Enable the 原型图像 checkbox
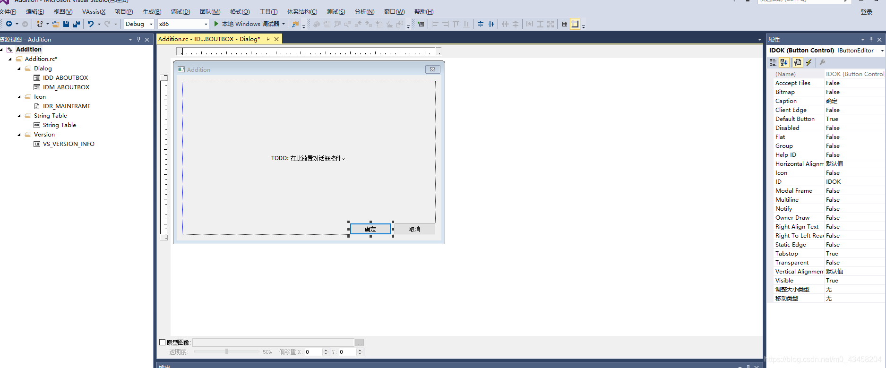Screen dimensions: 886x368 [x=163, y=342]
